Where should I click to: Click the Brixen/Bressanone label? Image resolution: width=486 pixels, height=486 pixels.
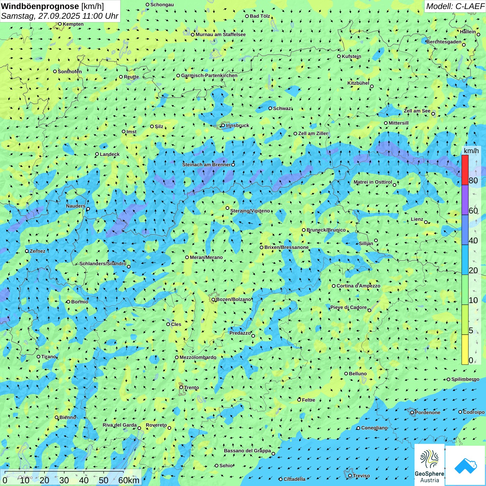click(x=286, y=247)
